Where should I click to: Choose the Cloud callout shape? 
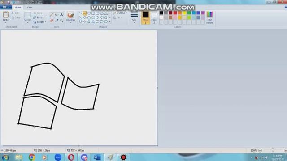pyautogui.click(x=106, y=21)
